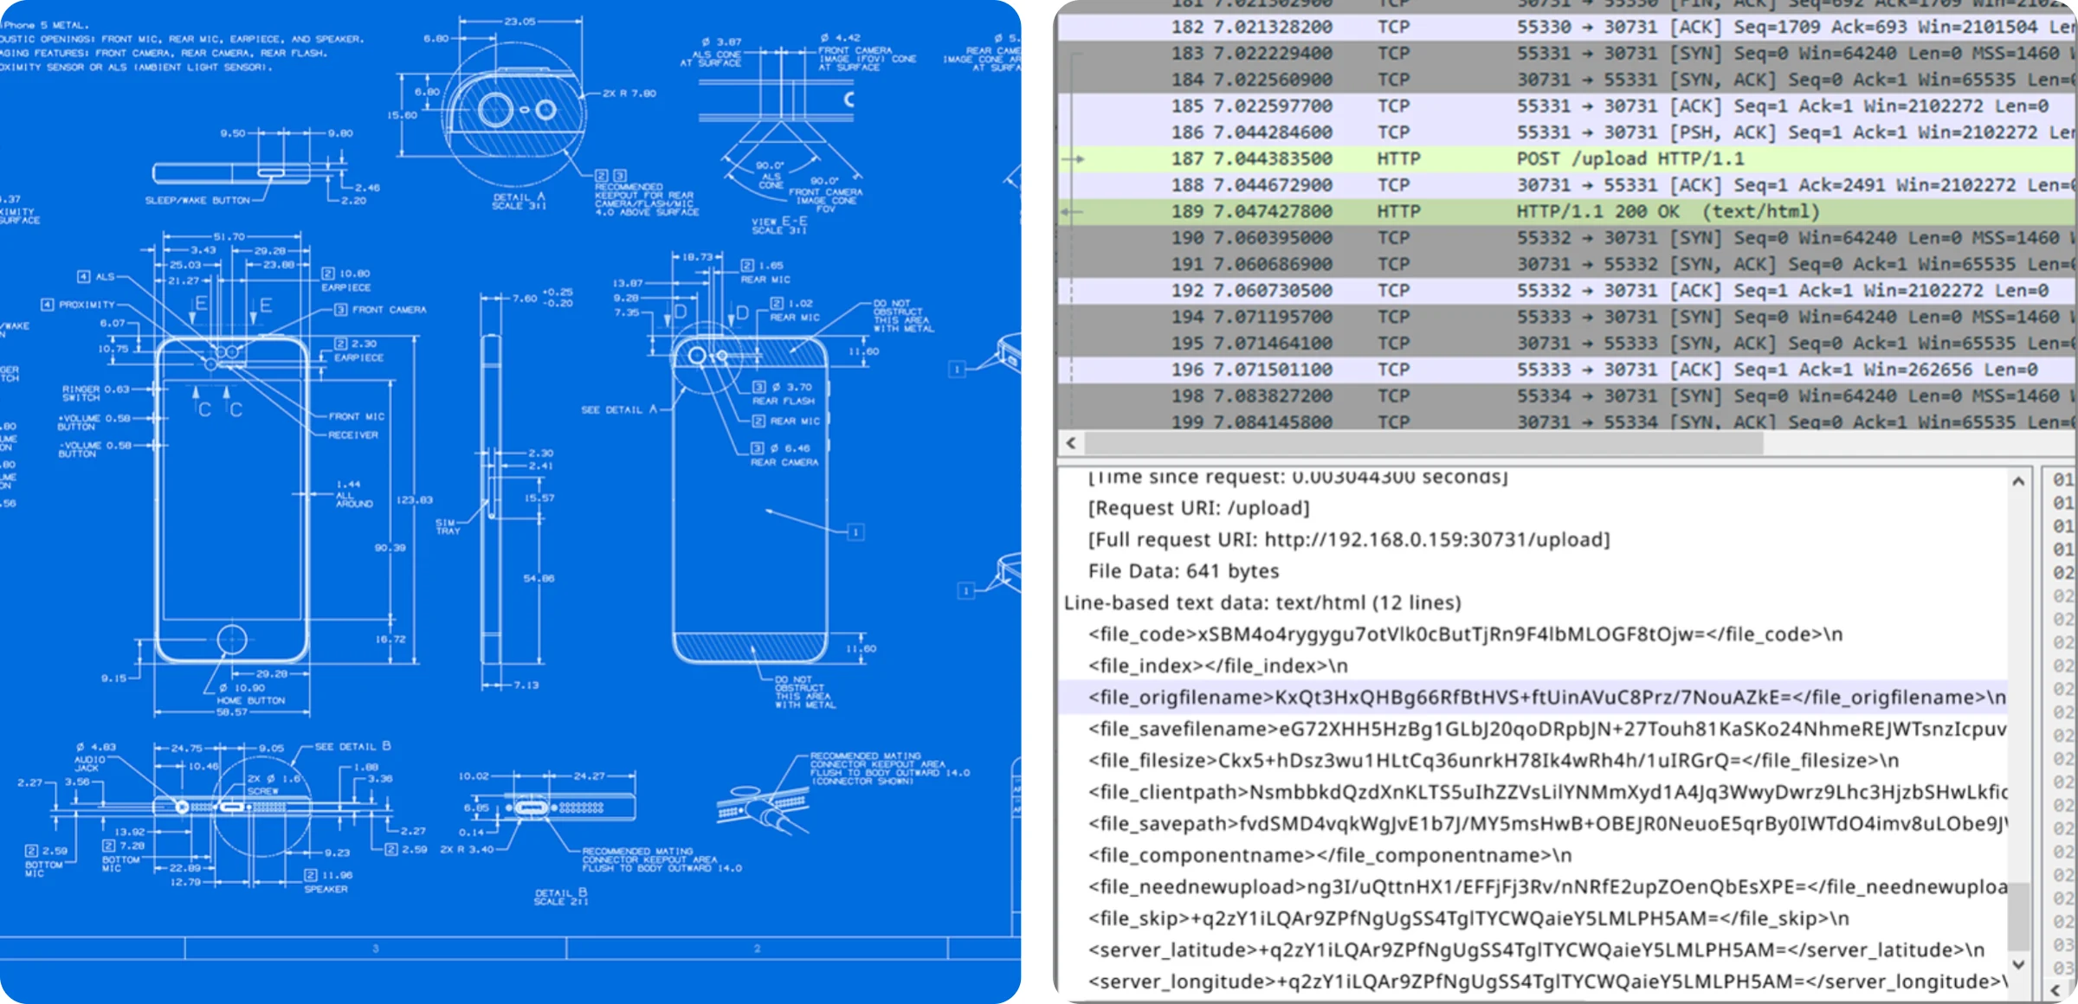Select packet 187 POST /upload row
The width and height of the screenshot is (2078, 1004).
click(x=1567, y=158)
